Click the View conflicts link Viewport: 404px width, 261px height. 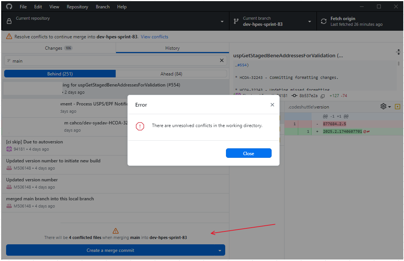click(154, 37)
